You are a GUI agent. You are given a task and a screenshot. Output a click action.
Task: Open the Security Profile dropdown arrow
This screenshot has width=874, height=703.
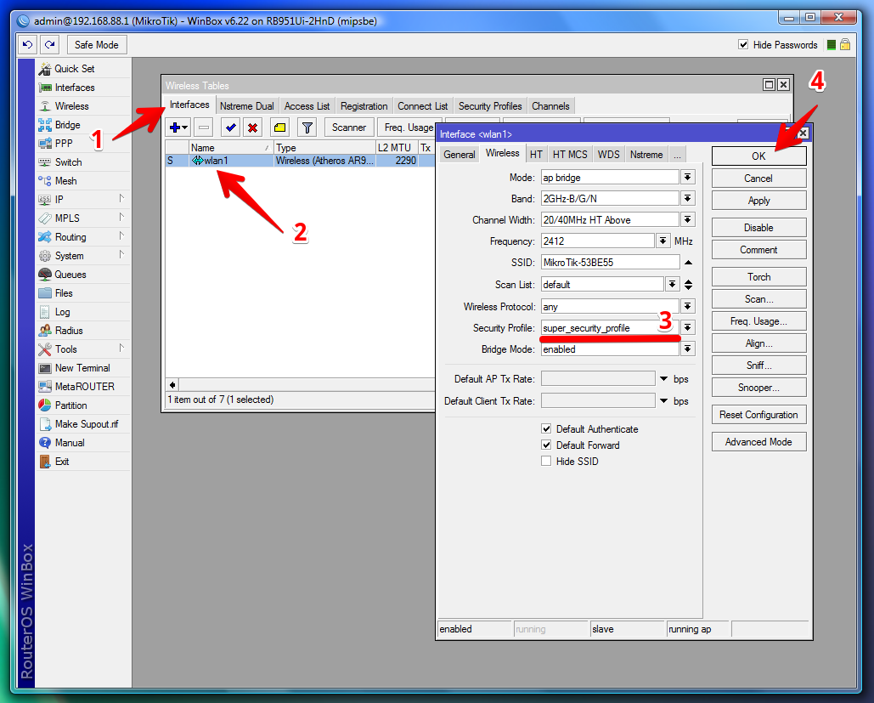[x=688, y=327]
